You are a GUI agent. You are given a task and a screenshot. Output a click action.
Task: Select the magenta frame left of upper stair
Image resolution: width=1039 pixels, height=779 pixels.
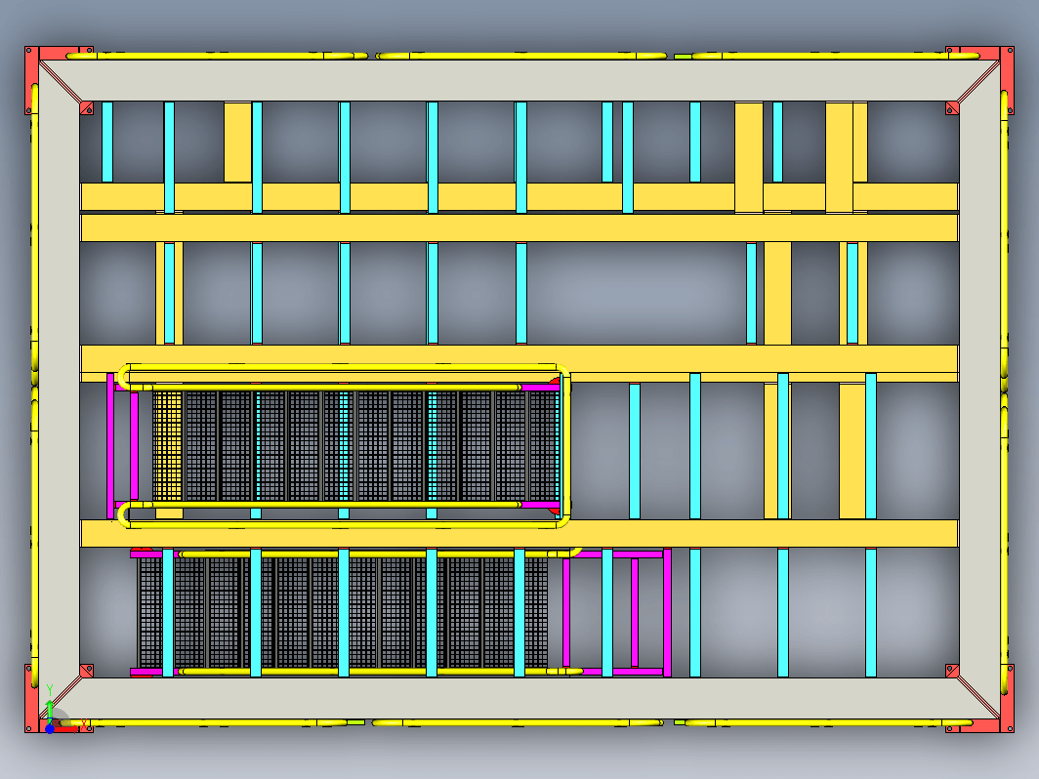[123, 445]
